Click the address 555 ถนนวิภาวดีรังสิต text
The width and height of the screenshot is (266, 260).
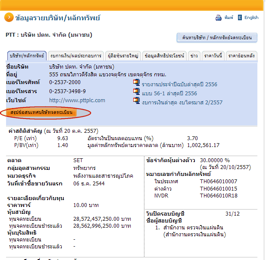(73, 75)
